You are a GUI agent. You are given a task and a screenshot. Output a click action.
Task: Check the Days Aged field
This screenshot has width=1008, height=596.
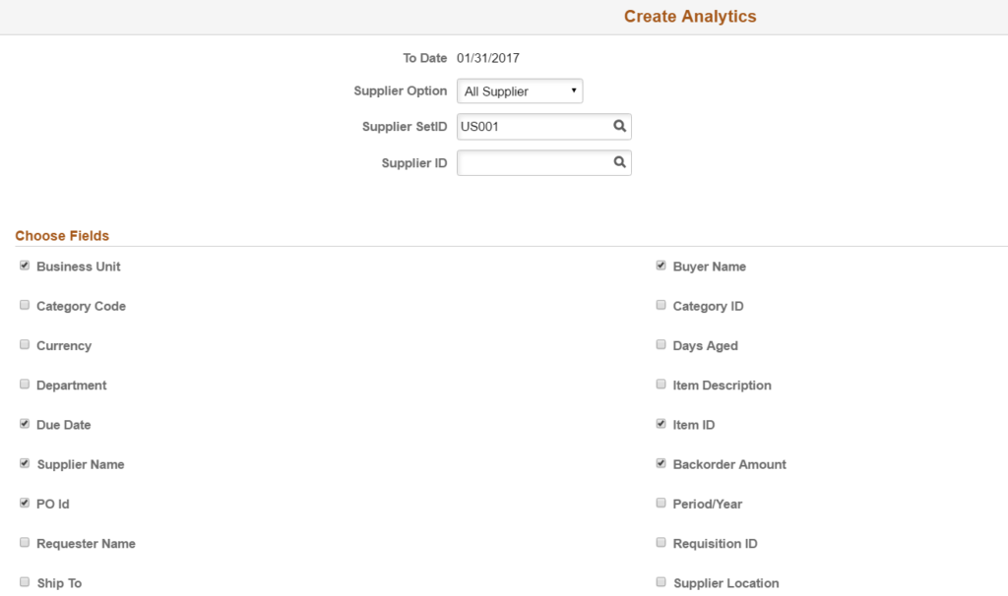click(661, 343)
